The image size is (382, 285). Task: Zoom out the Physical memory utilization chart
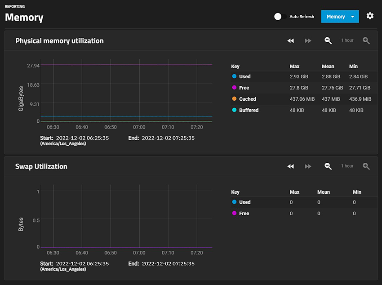(328, 40)
